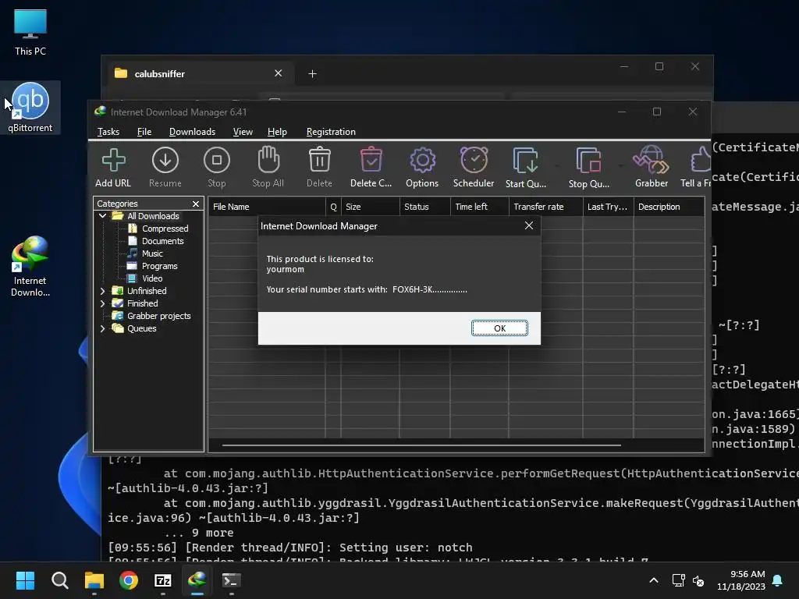This screenshot has width=799, height=599.
Task: Close the Internet Download Manager license dialog
Action: (x=529, y=225)
